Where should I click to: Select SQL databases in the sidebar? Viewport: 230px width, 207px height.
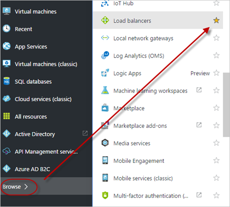coord(46,81)
